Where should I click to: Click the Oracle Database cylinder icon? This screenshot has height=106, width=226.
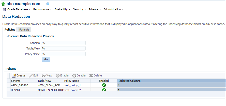pos(4,9)
